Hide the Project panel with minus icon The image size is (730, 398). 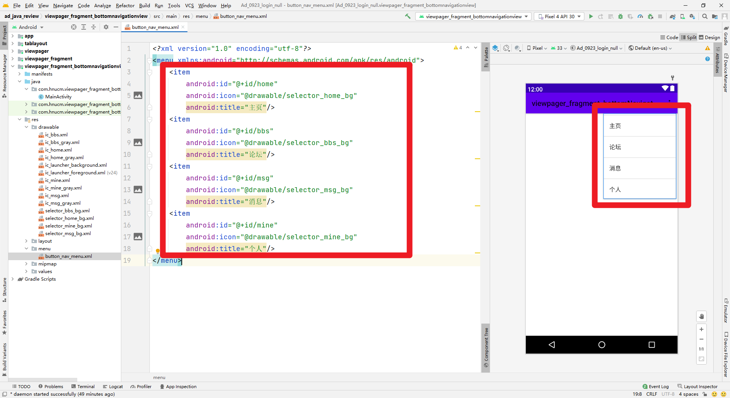click(116, 27)
